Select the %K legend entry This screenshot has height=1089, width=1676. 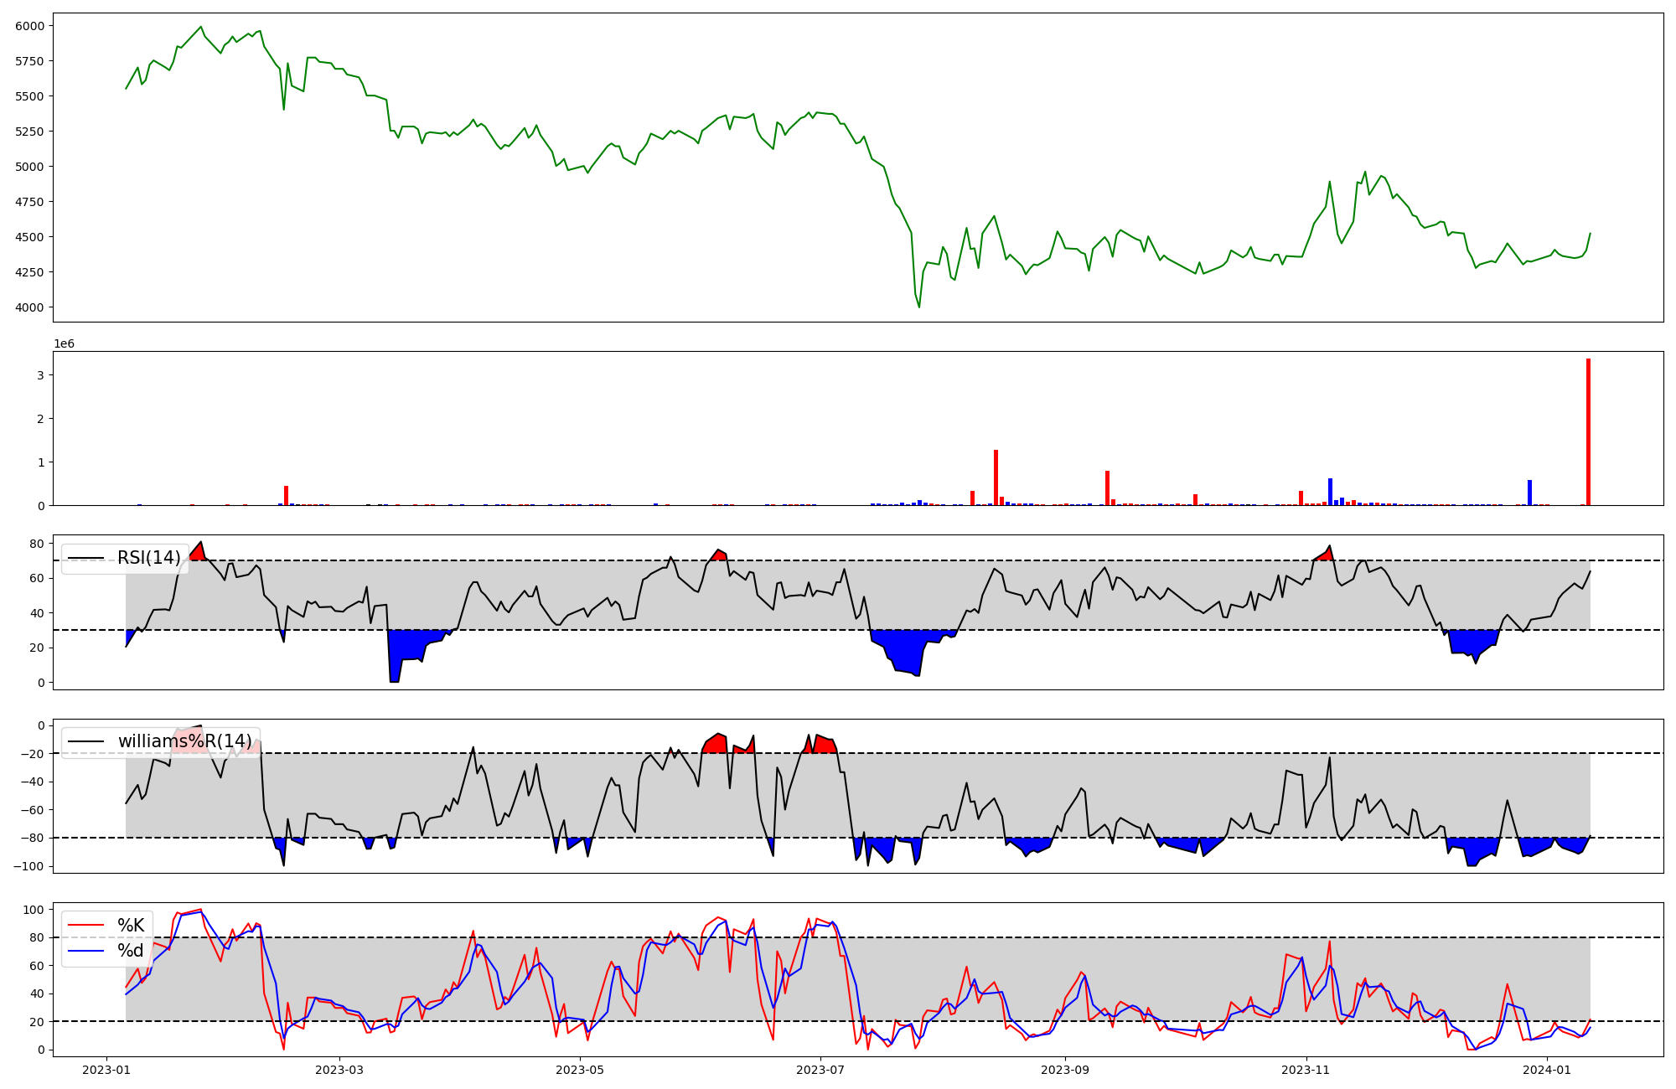tap(131, 926)
